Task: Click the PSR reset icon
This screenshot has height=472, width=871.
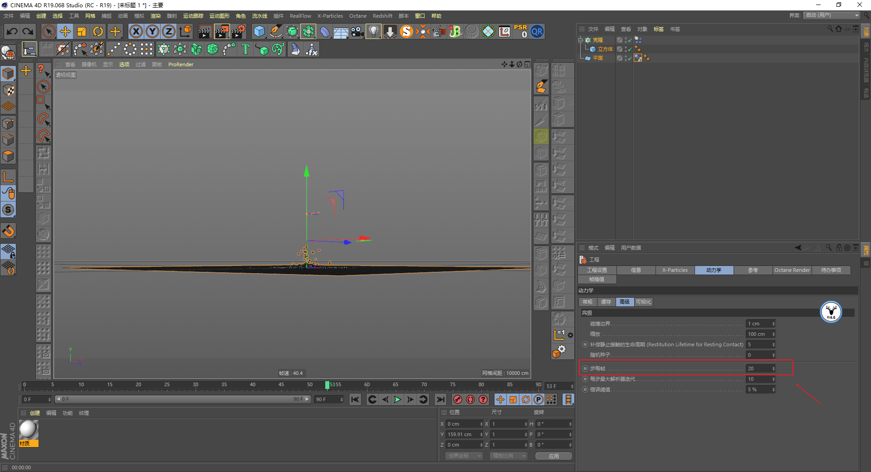Action: click(520, 31)
